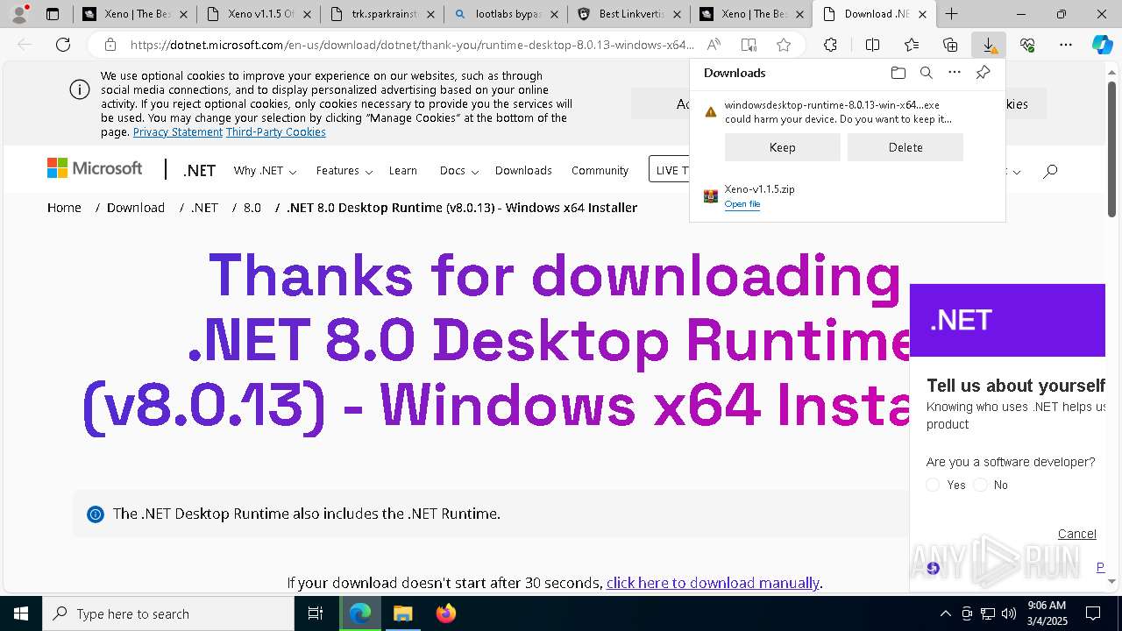Click the Windows taskbar search box

tap(168, 613)
